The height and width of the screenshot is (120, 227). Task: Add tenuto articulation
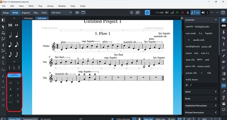click(x=18, y=89)
